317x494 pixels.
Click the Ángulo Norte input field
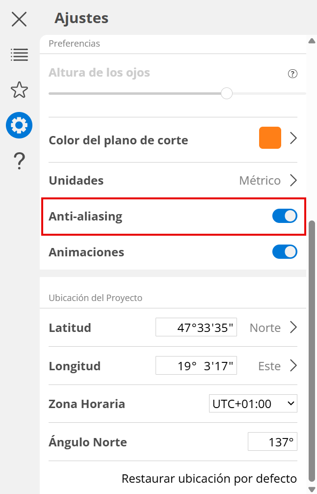click(272, 442)
